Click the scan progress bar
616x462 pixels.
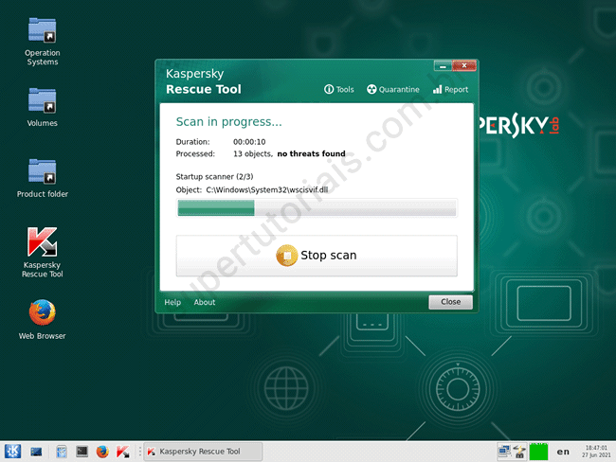coord(317,208)
